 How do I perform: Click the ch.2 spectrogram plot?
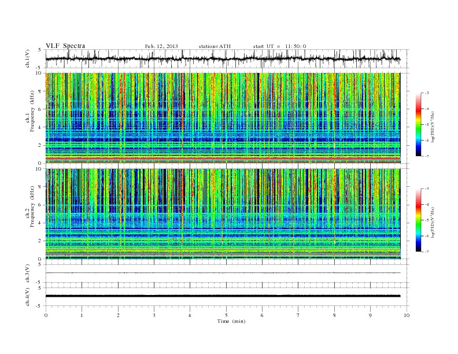pyautogui.click(x=223, y=214)
